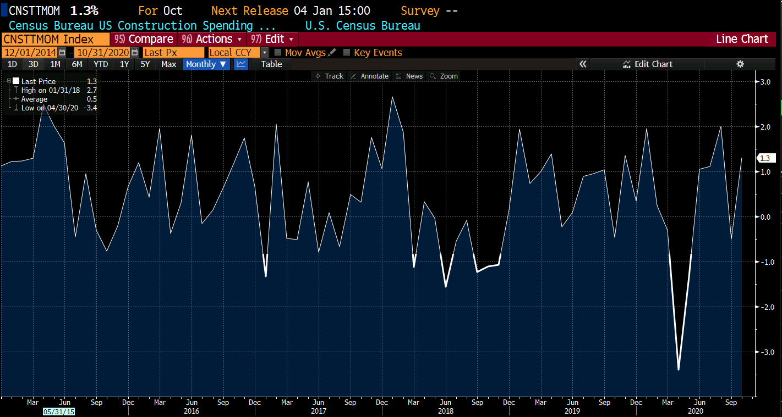
Task: Click the Low on 04/30/20 legend text
Action: pyautogui.click(x=50, y=108)
